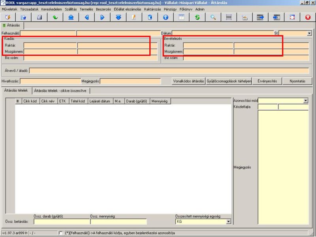Click the Vonalkódos áttárolás button

[x=189, y=81]
